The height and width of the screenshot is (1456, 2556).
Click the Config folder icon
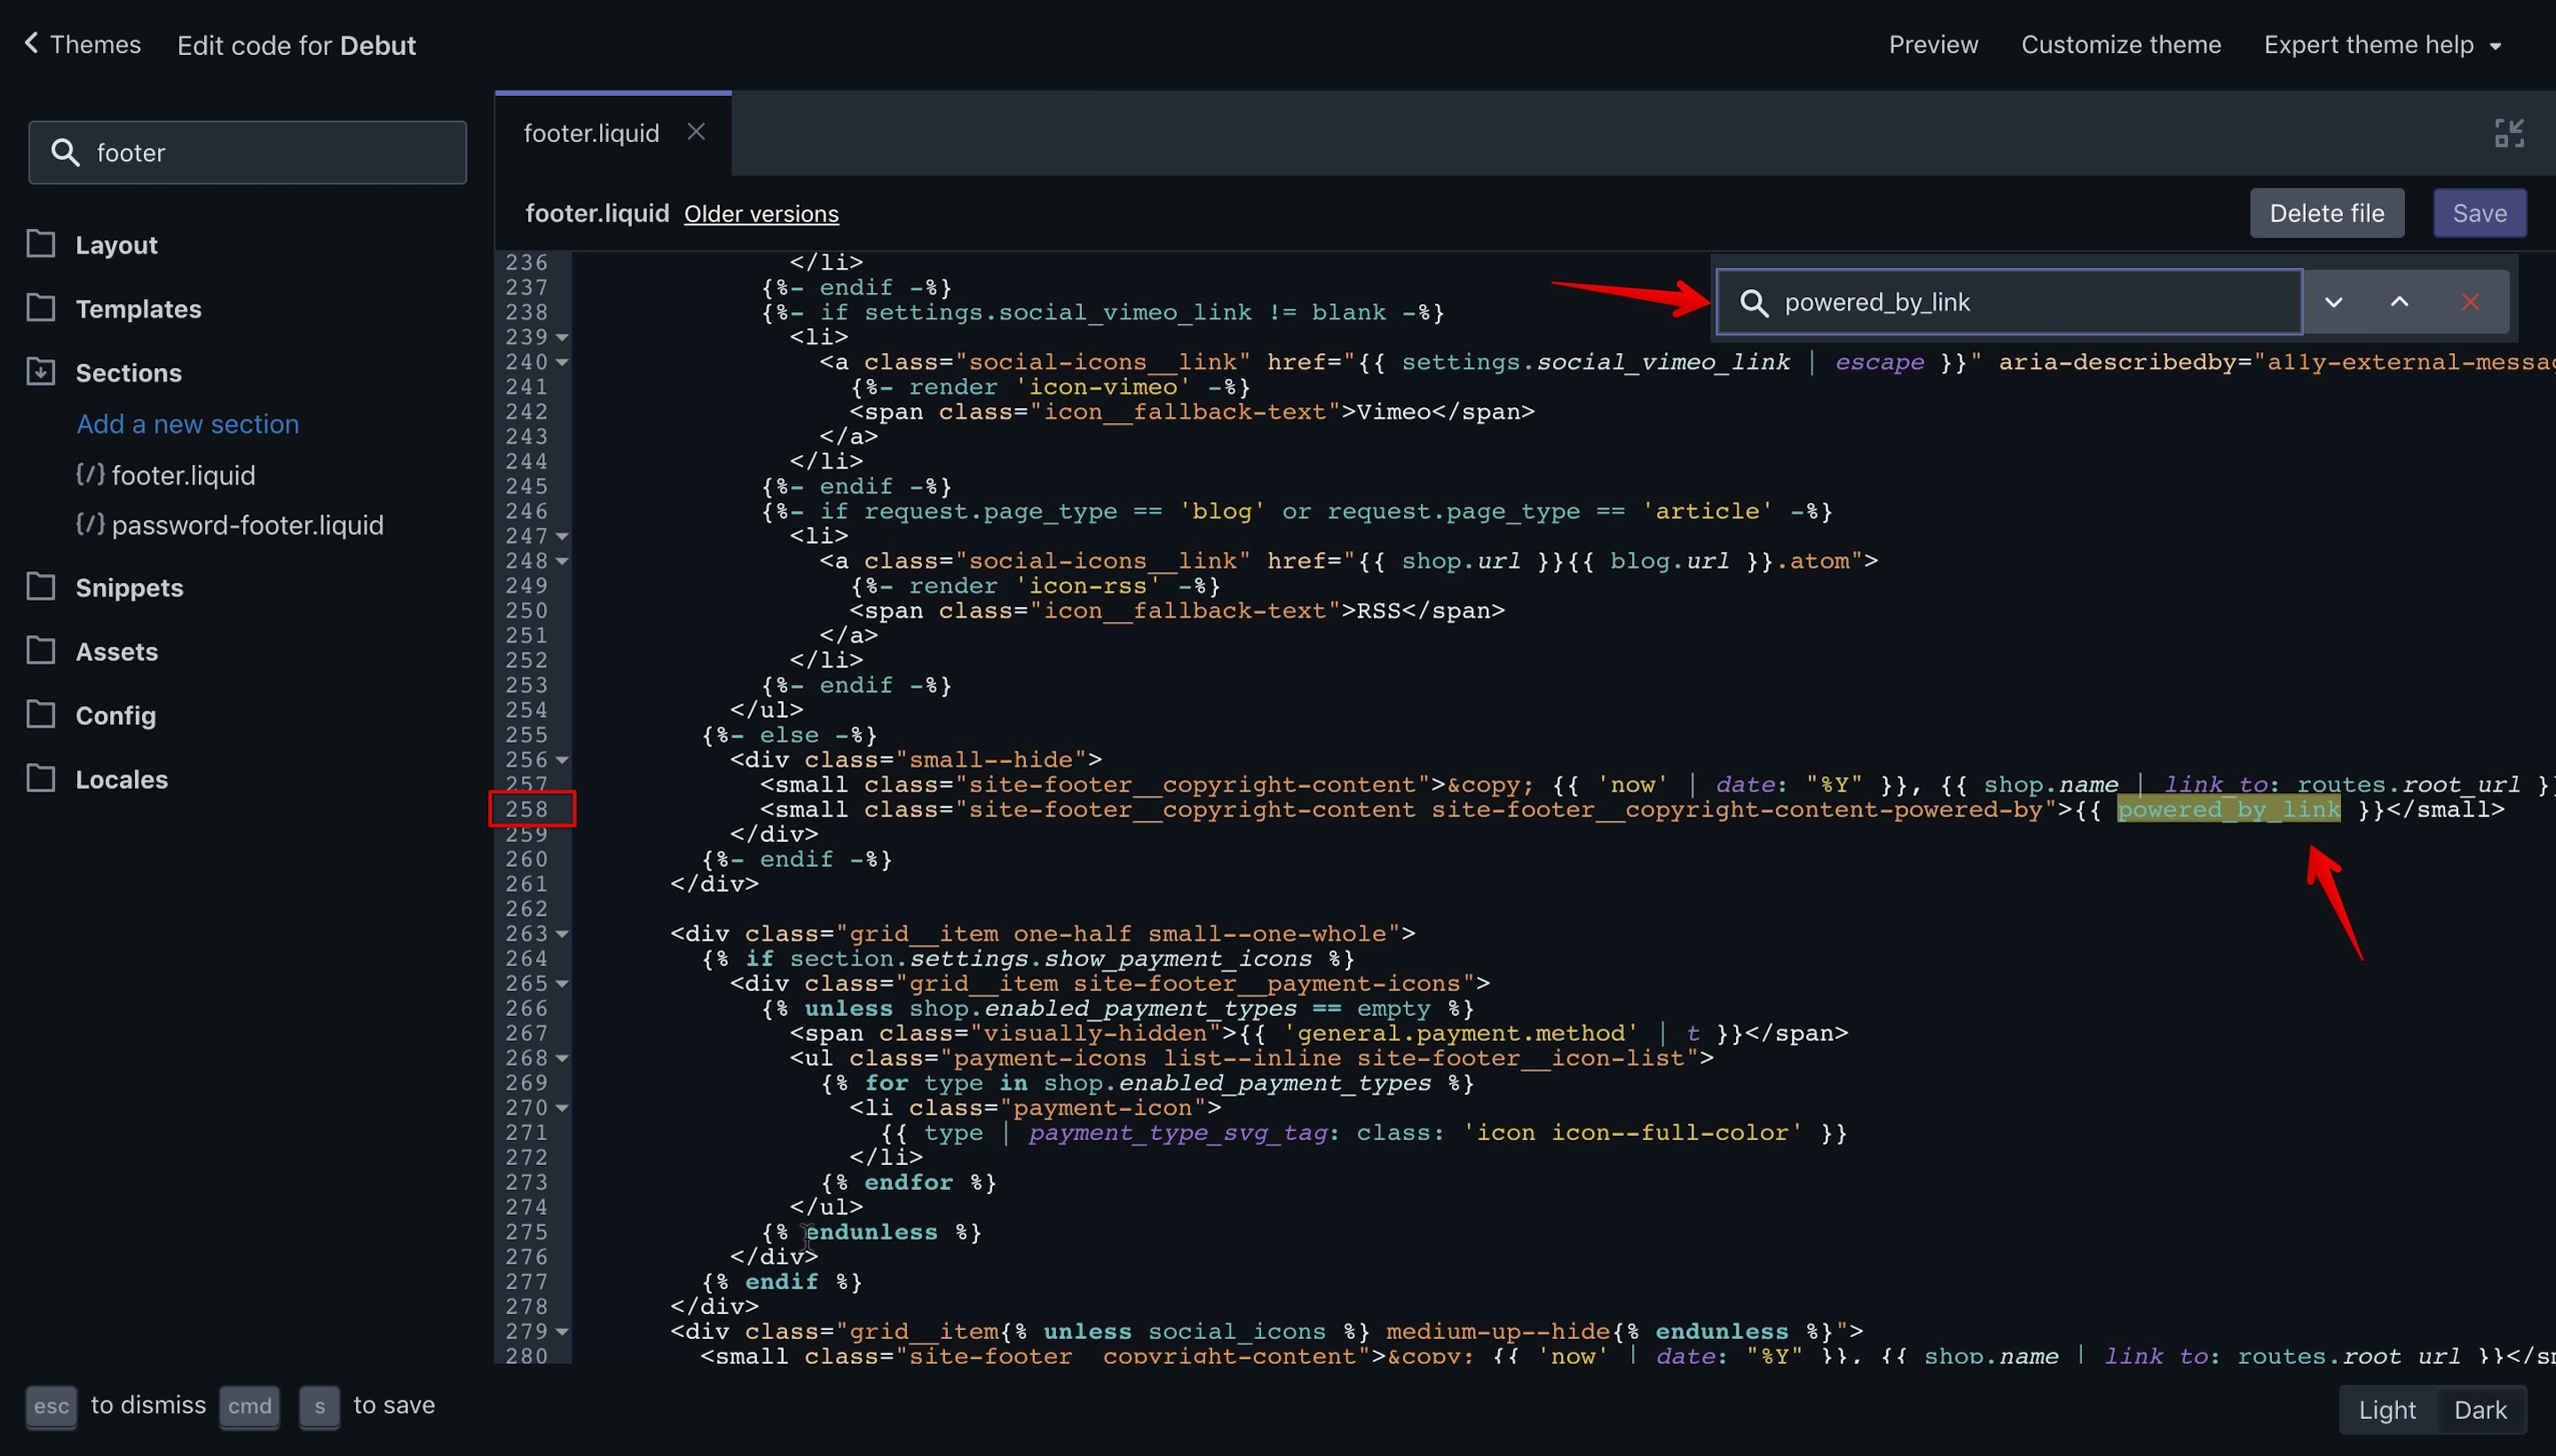tap(40, 714)
